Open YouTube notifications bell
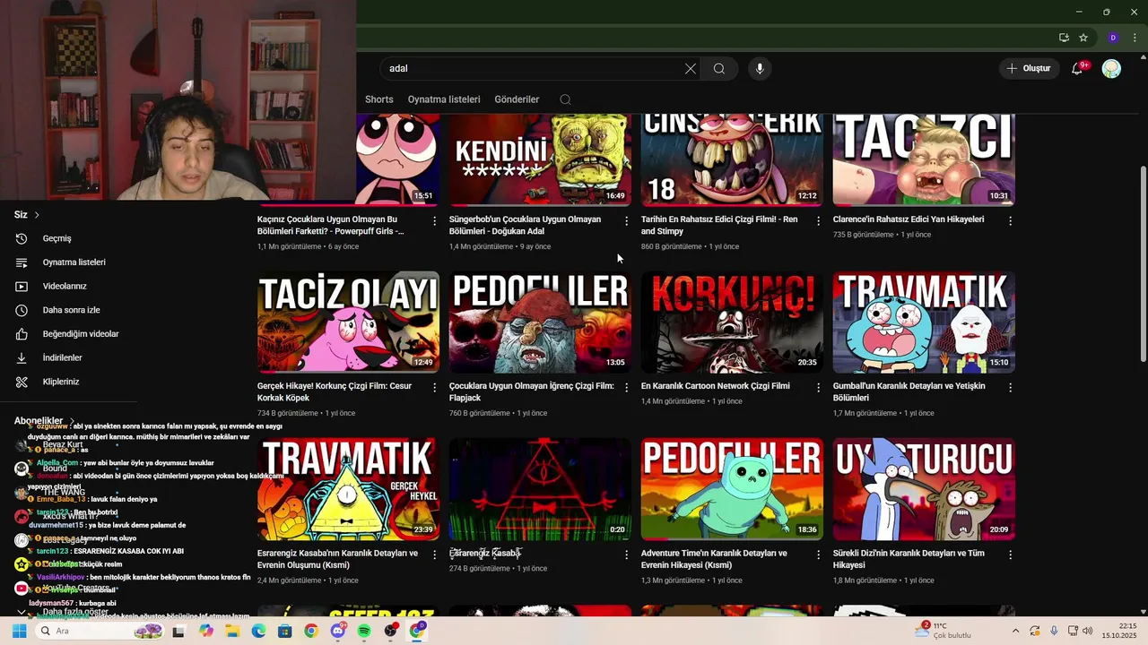The width and height of the screenshot is (1148, 645). coord(1078,69)
